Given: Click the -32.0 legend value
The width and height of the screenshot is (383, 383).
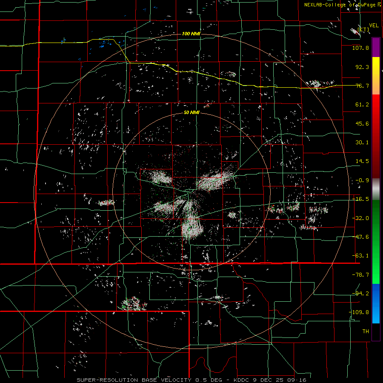Looking at the screenshot, I should (x=360, y=218).
